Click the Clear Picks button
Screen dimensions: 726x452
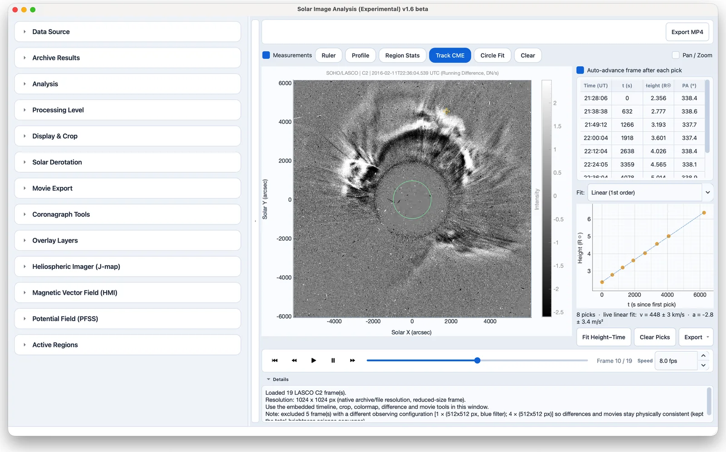click(655, 337)
